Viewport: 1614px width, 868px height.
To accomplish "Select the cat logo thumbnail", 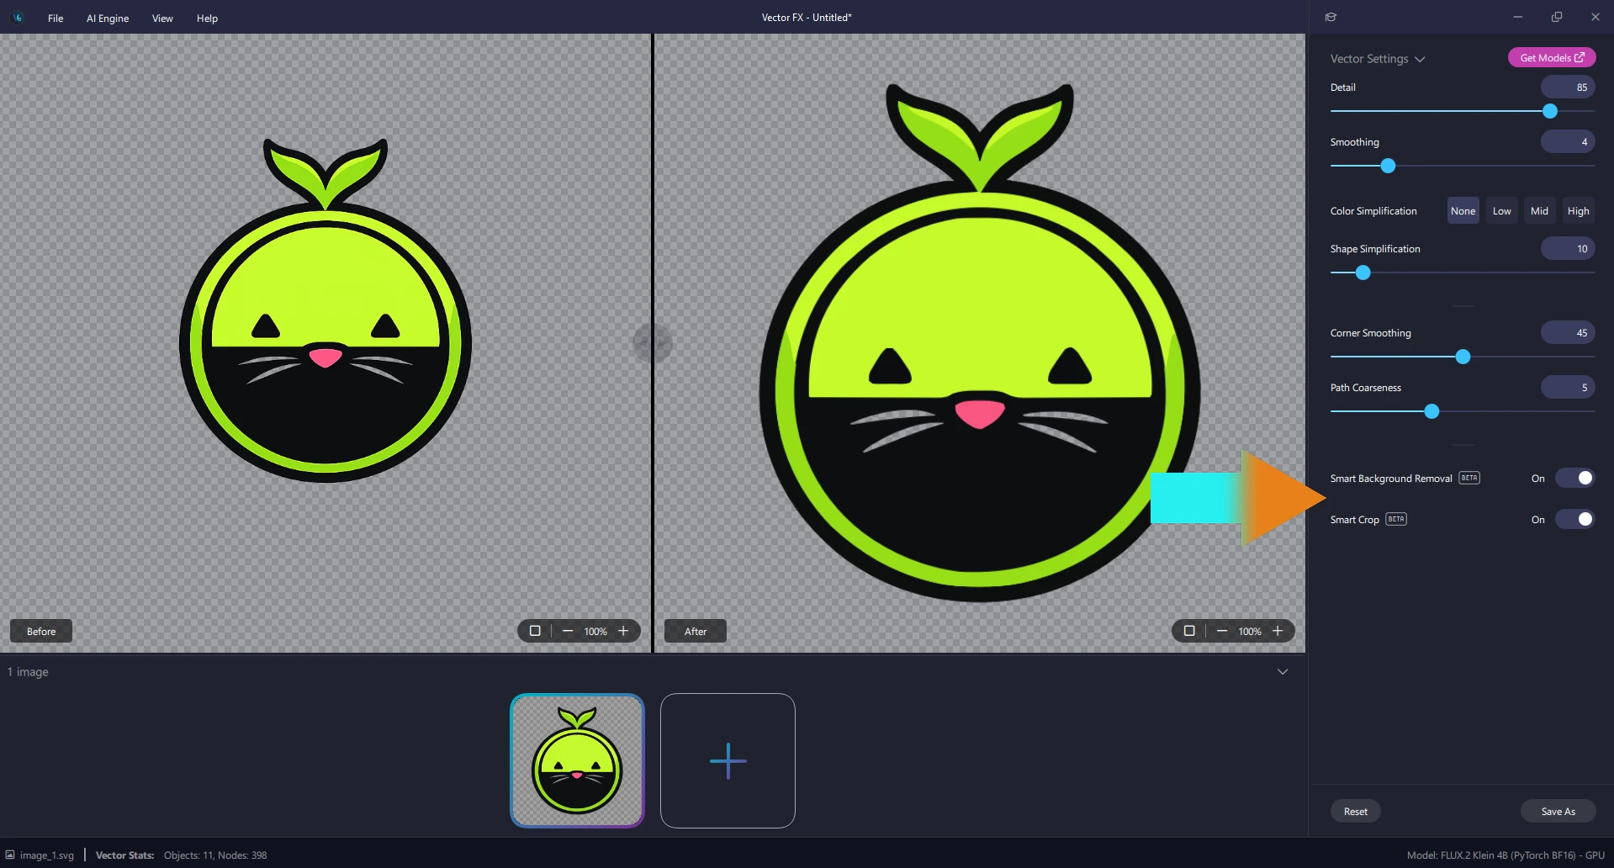I will coord(577,760).
